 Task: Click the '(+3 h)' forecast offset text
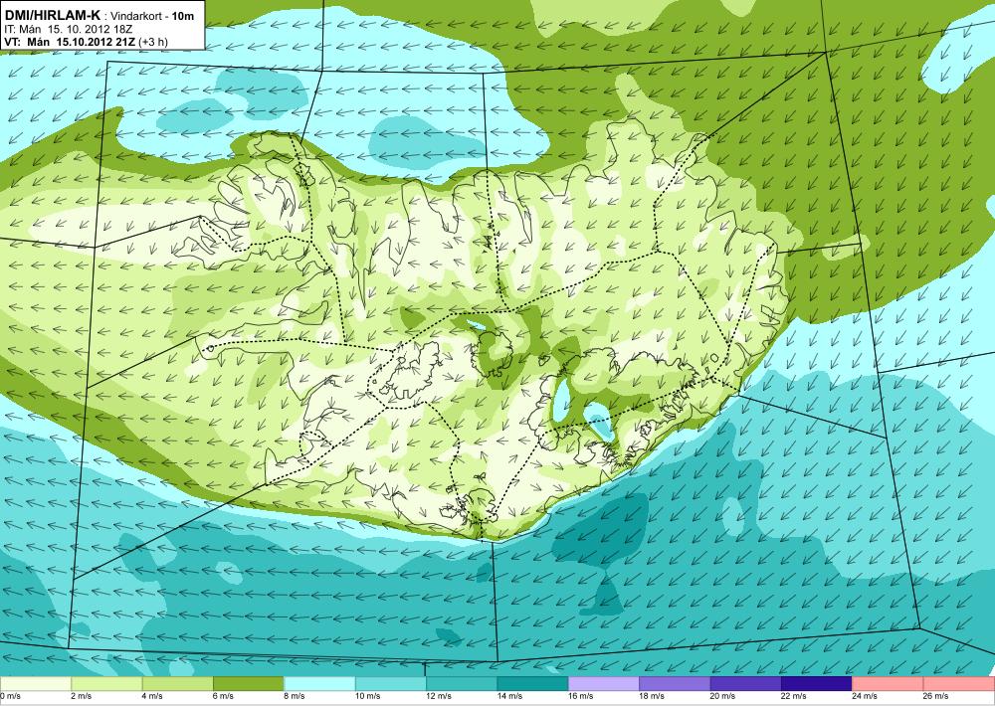point(153,42)
